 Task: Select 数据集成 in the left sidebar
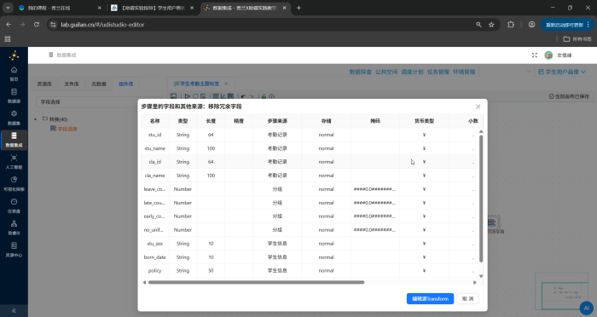[14, 140]
